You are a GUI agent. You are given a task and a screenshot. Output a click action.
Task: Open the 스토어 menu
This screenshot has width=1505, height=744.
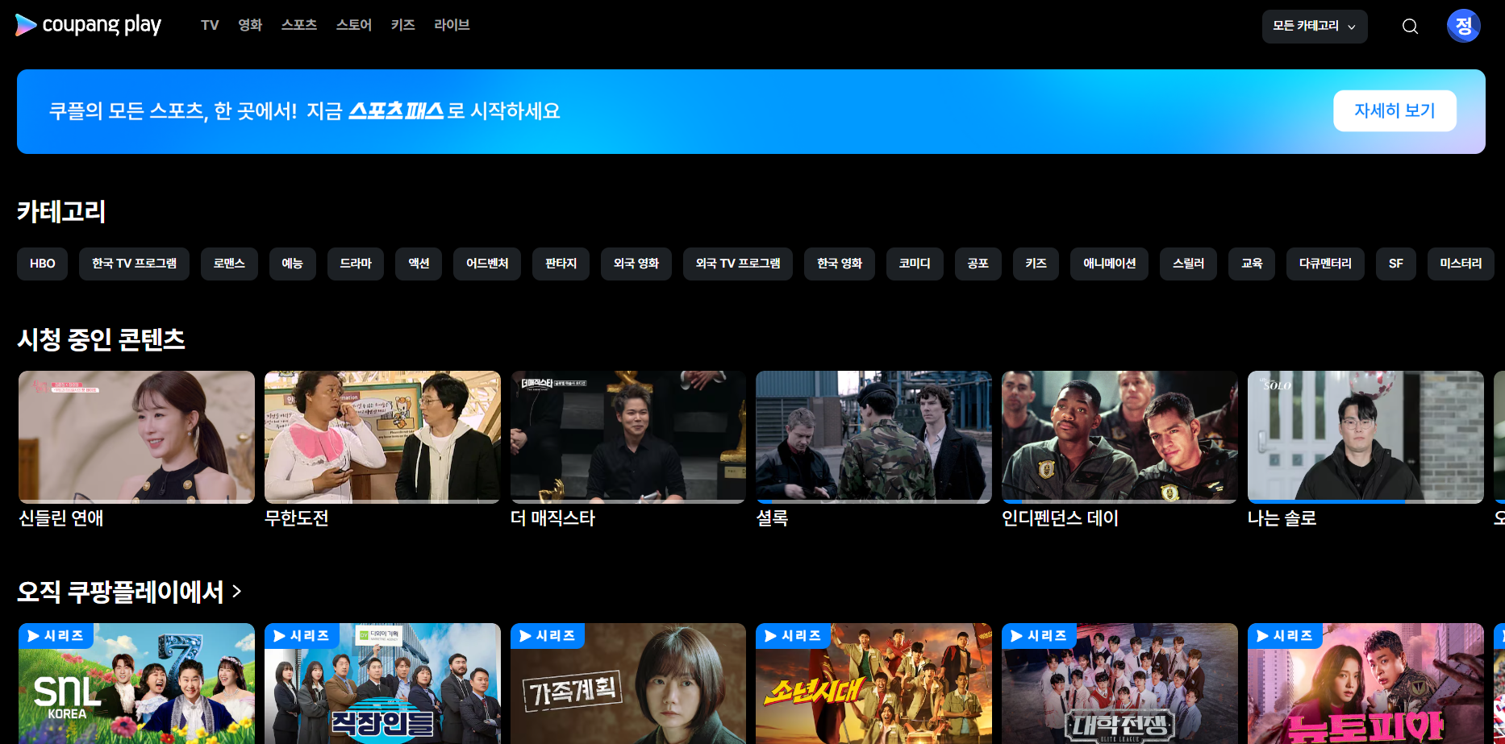[354, 25]
